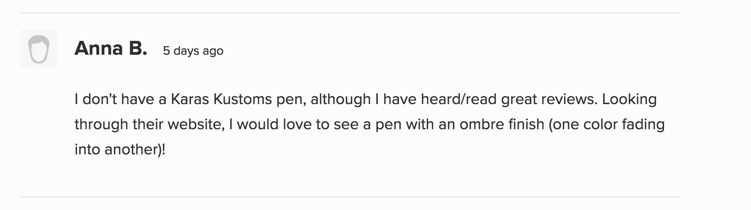Click the bottom horizontal divider line
Image resolution: width=751 pixels, height=210 pixels.
click(349, 197)
